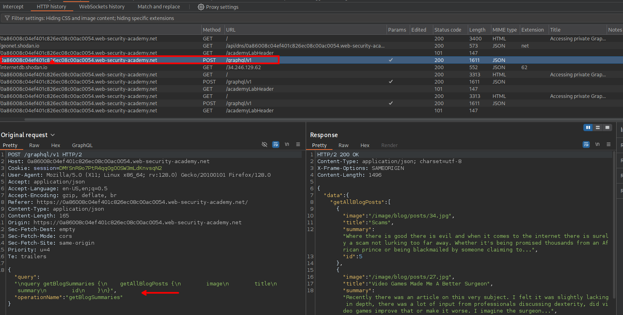Toggle word wrap icon in request editor
Screen dimensions: 623x315
coord(276,144)
